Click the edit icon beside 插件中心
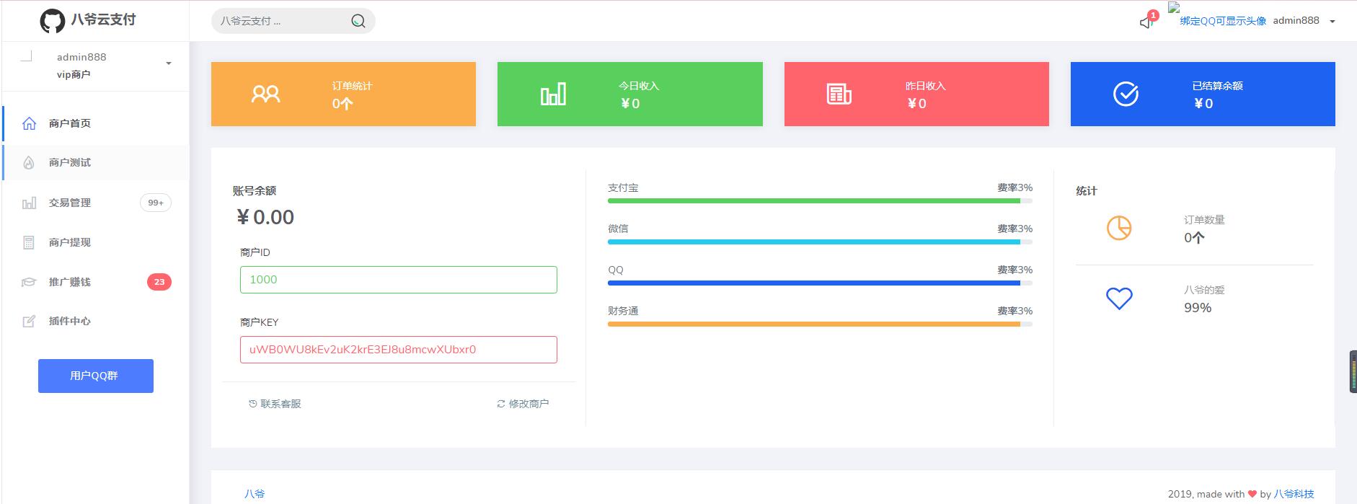The height and width of the screenshot is (504, 1357). click(29, 322)
